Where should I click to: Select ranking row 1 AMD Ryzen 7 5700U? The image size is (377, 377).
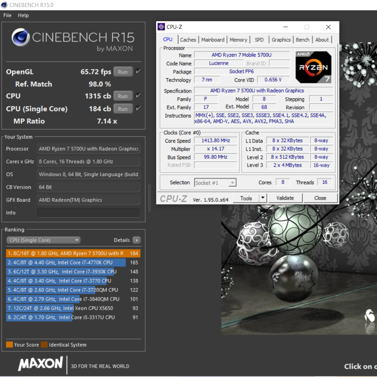click(73, 253)
